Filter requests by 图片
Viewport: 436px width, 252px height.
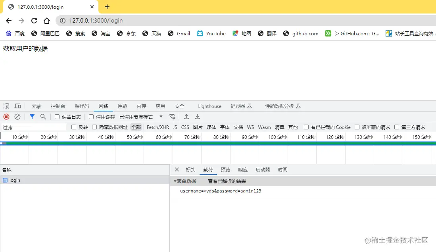(x=198, y=127)
